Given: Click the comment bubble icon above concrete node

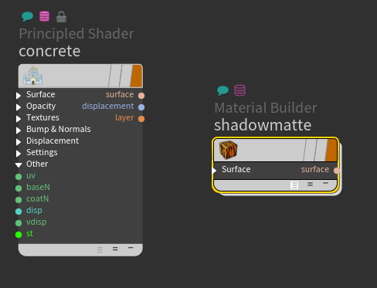Looking at the screenshot, I should 27,16.
